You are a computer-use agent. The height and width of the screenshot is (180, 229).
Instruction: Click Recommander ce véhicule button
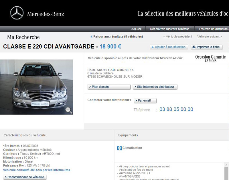(25, 177)
